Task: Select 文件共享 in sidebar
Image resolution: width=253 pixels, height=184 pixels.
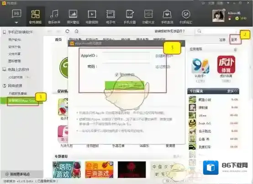Action: point(14,54)
